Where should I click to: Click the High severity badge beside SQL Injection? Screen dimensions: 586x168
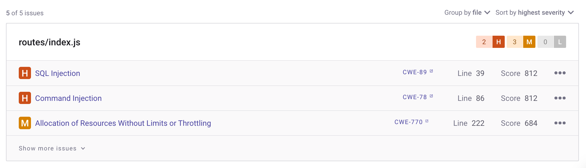click(25, 73)
